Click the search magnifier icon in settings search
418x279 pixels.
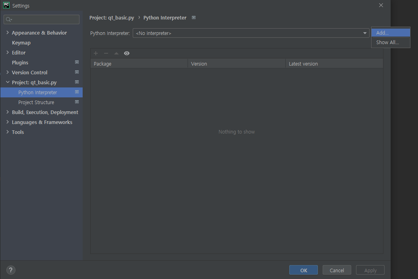click(8, 19)
